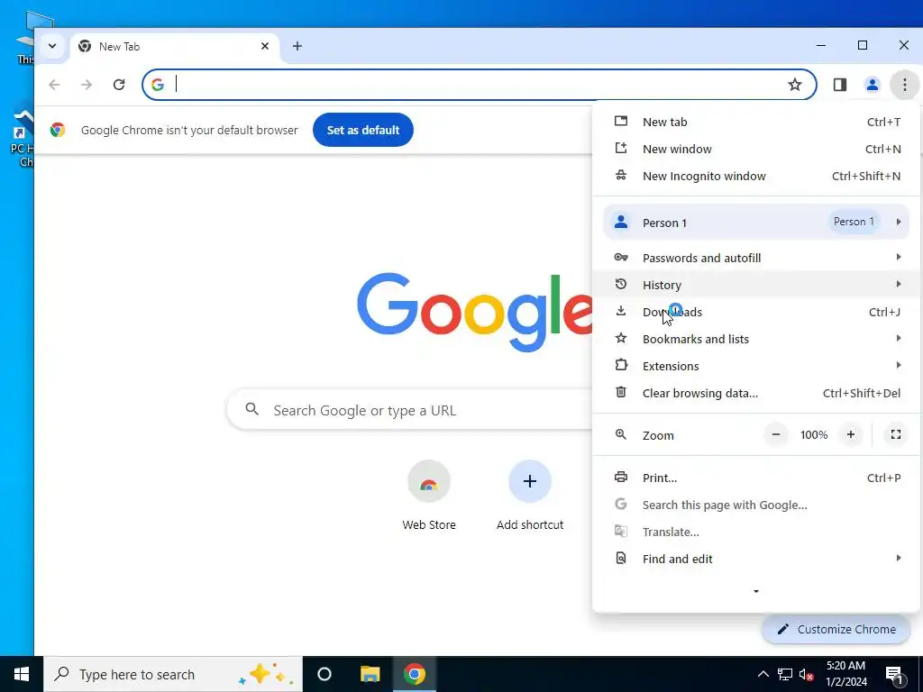Choose Print from the menu
This screenshot has width=923, height=692.
click(756, 478)
